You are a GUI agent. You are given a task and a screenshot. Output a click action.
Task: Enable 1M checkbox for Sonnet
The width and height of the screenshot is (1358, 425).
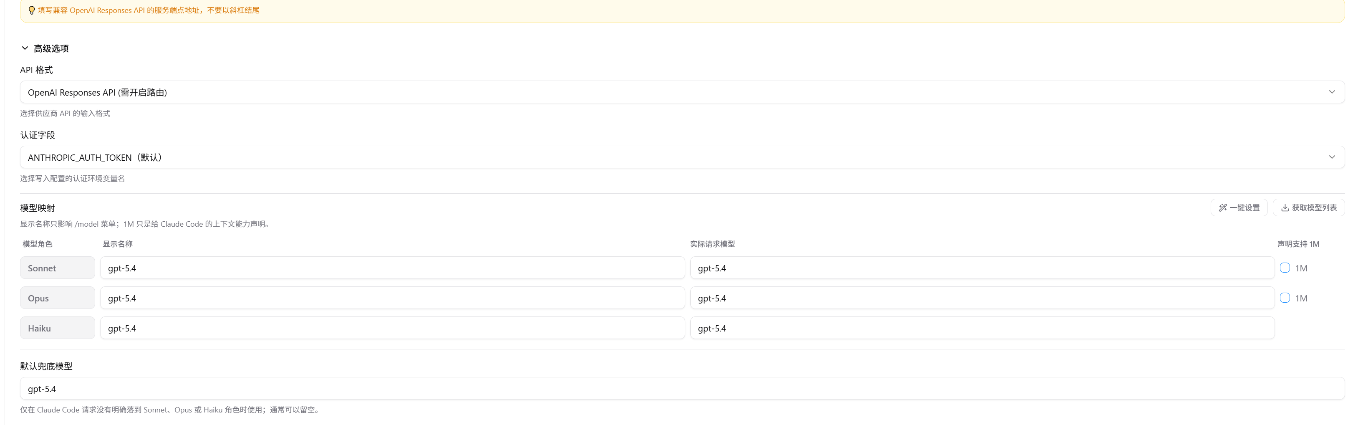point(1285,268)
